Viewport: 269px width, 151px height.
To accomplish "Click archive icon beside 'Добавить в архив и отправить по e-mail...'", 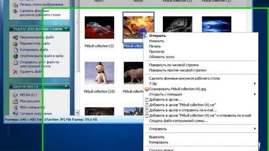I will (x=147, y=110).
